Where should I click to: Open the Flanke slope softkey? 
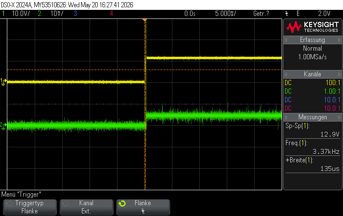[143, 207]
